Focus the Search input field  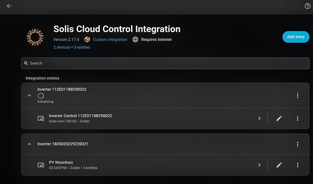click(165, 63)
